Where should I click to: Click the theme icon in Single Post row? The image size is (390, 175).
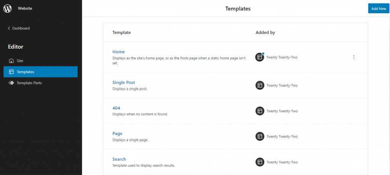coord(260,85)
